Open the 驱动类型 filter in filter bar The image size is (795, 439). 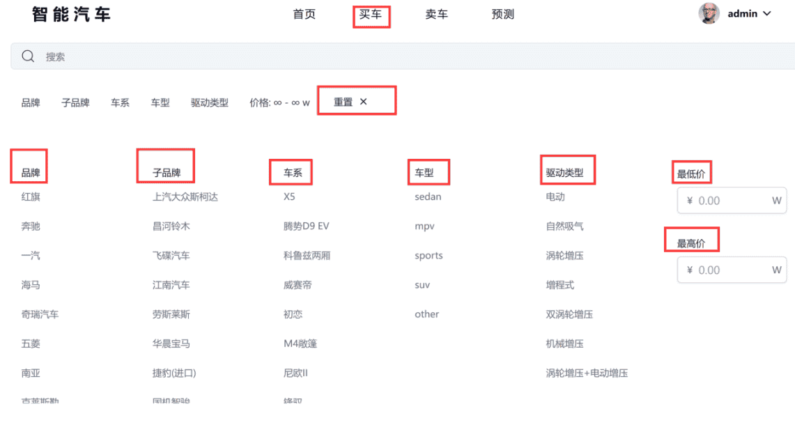pos(210,102)
